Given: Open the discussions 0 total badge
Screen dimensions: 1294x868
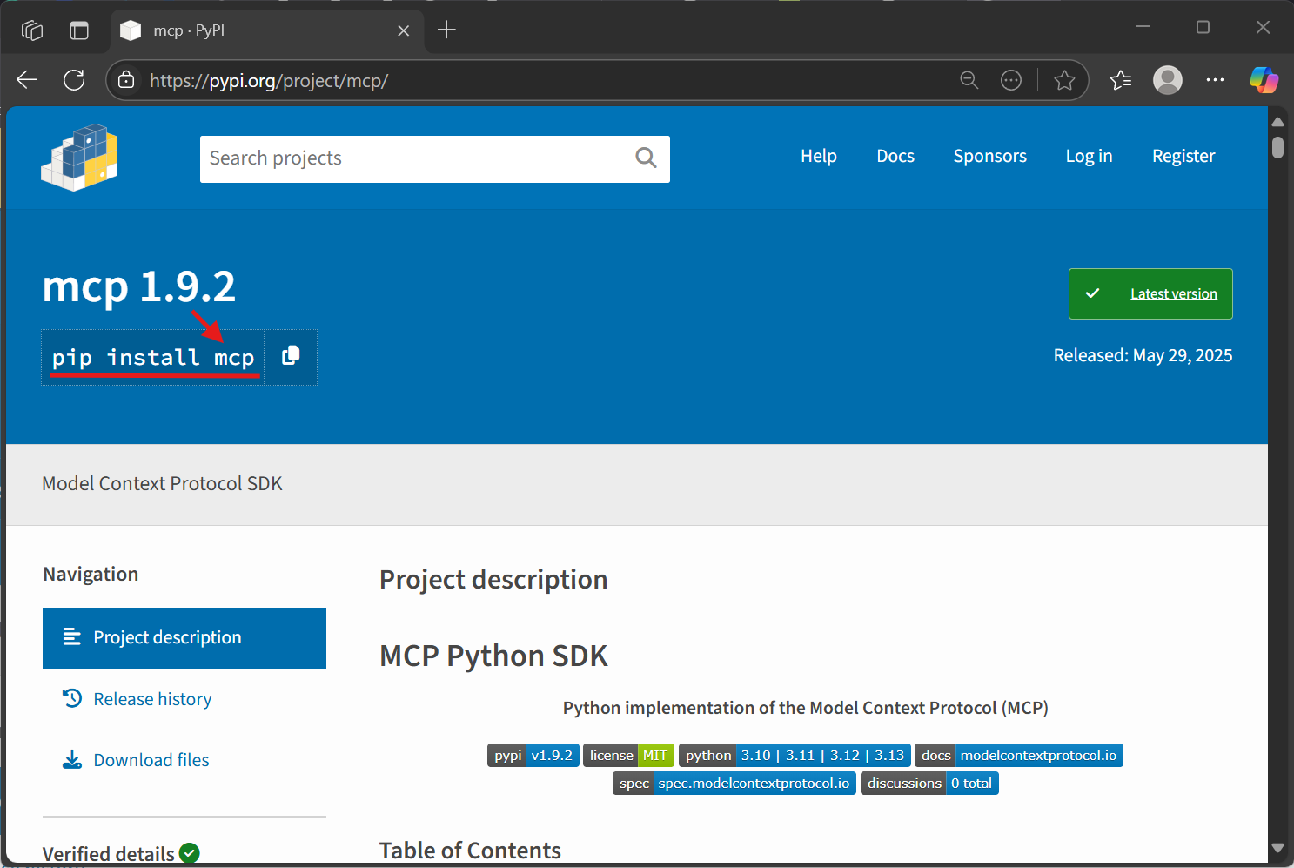Looking at the screenshot, I should (x=929, y=783).
